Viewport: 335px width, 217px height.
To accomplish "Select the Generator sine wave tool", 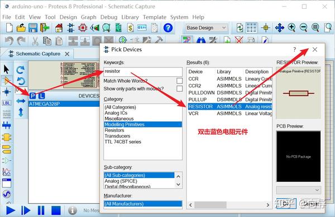I will (x=7, y=194).
